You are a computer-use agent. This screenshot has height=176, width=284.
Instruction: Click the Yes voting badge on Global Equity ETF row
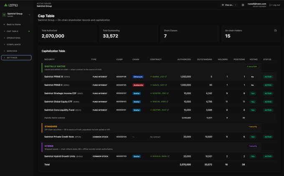coord(253,102)
